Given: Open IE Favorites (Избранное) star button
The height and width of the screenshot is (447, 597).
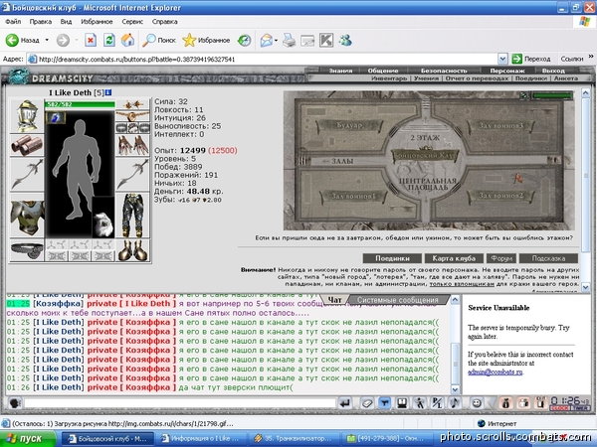Looking at the screenshot, I should 206,40.
